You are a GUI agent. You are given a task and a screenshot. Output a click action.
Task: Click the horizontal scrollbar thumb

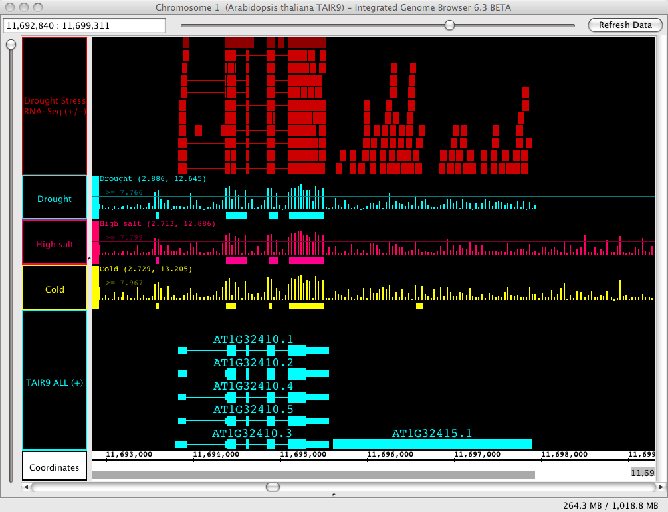[x=273, y=487]
